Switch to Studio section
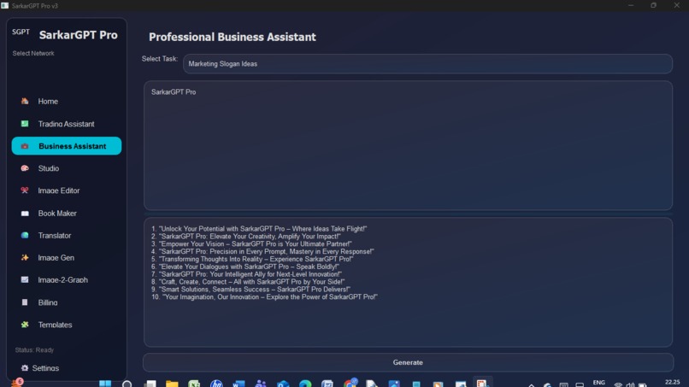Image resolution: width=689 pixels, height=387 pixels. click(x=49, y=168)
